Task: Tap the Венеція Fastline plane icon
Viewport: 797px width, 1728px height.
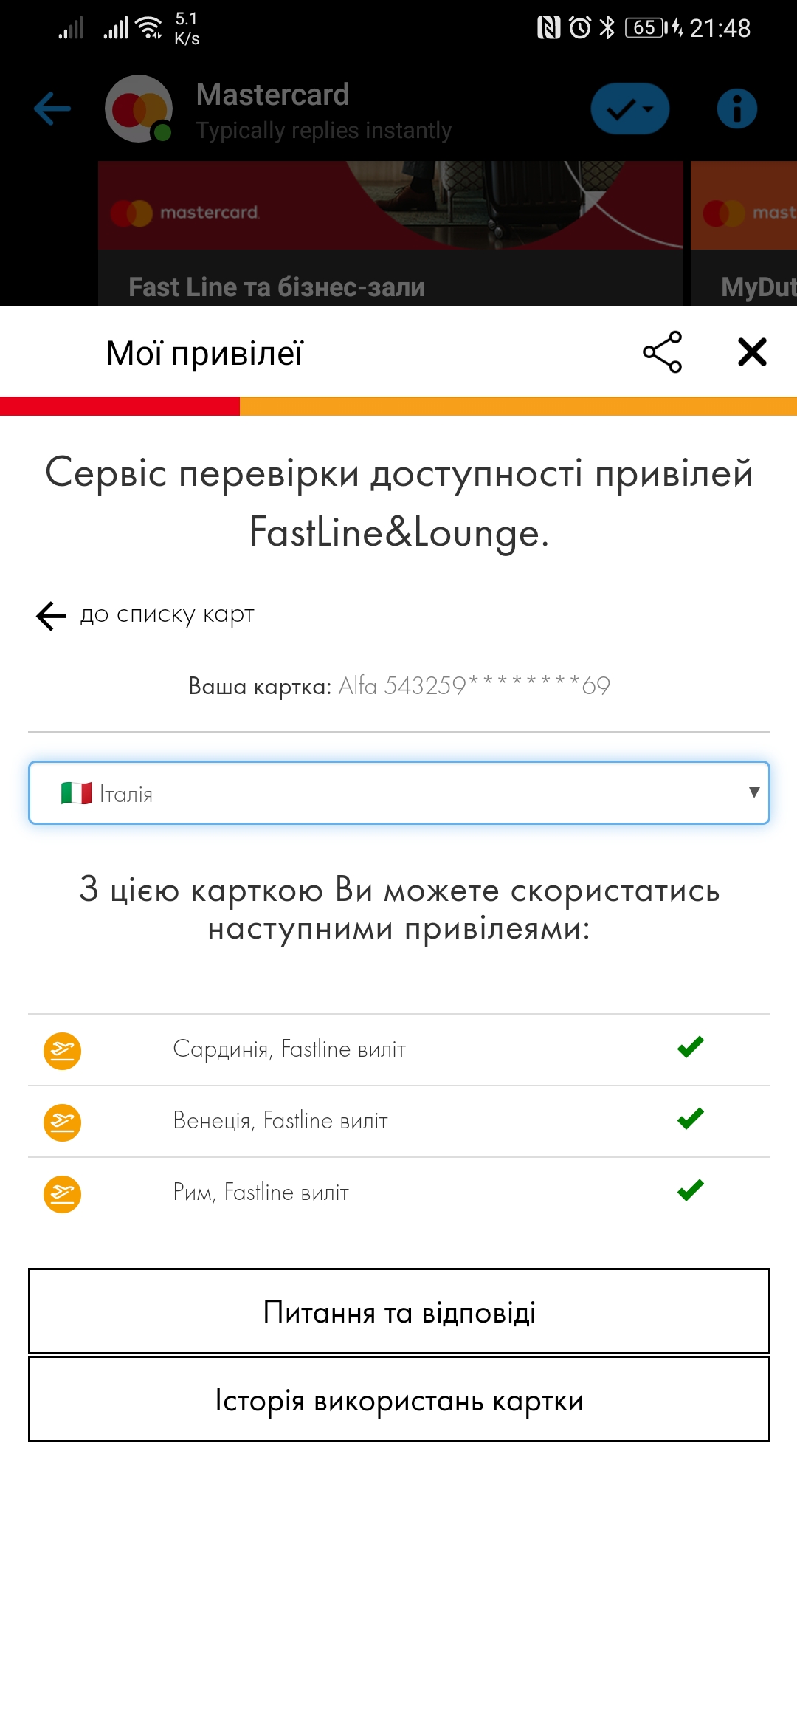Action: 63,1122
